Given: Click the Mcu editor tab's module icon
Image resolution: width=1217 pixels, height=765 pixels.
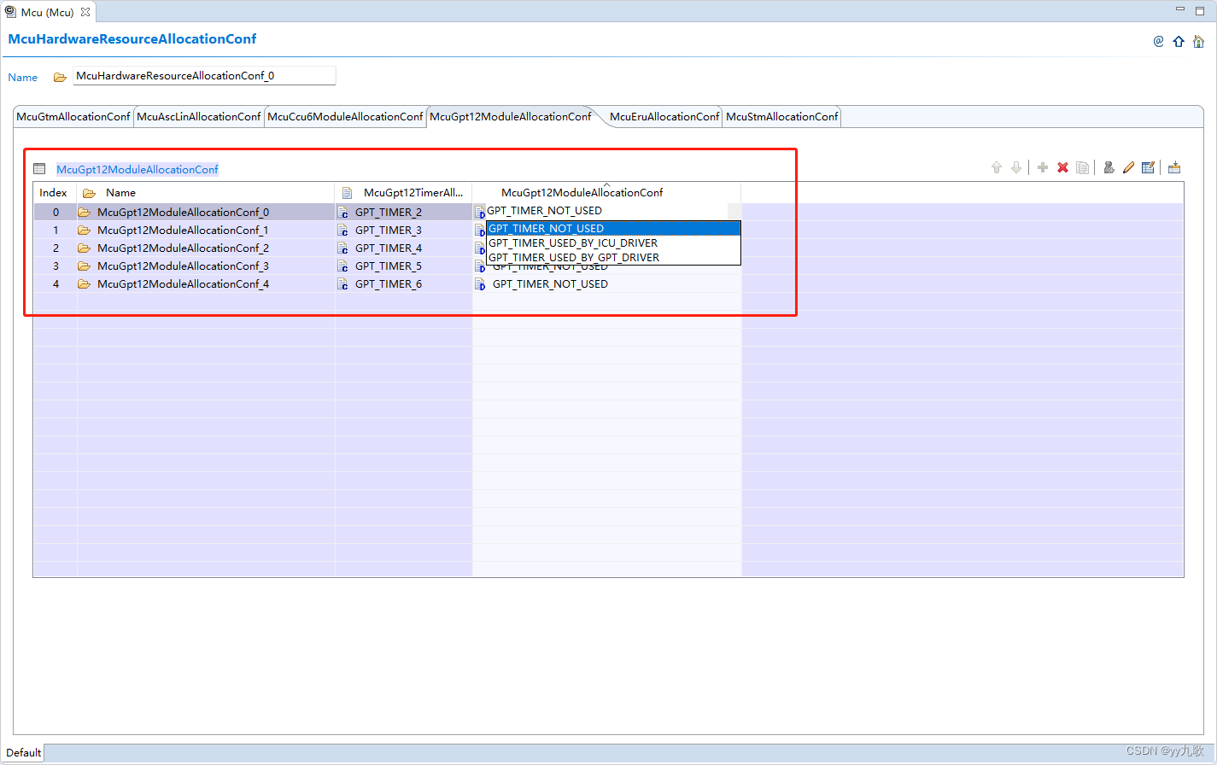Looking at the screenshot, I should pos(10,12).
